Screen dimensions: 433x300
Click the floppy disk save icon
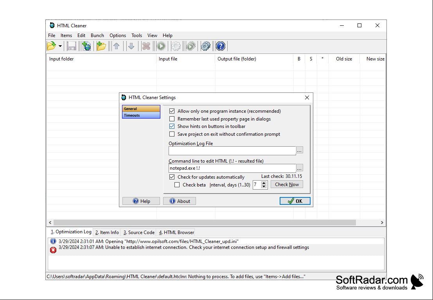(72, 46)
